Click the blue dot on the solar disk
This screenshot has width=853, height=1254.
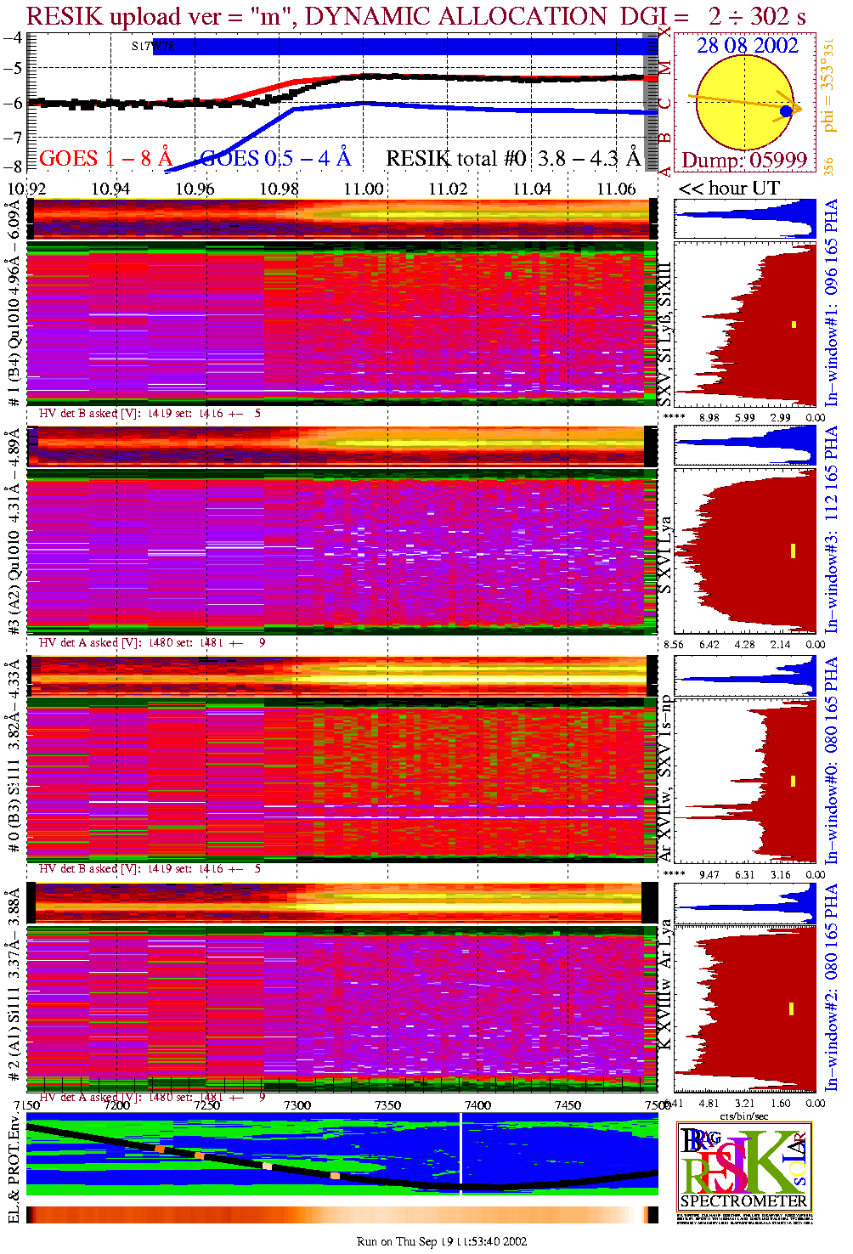click(x=786, y=111)
